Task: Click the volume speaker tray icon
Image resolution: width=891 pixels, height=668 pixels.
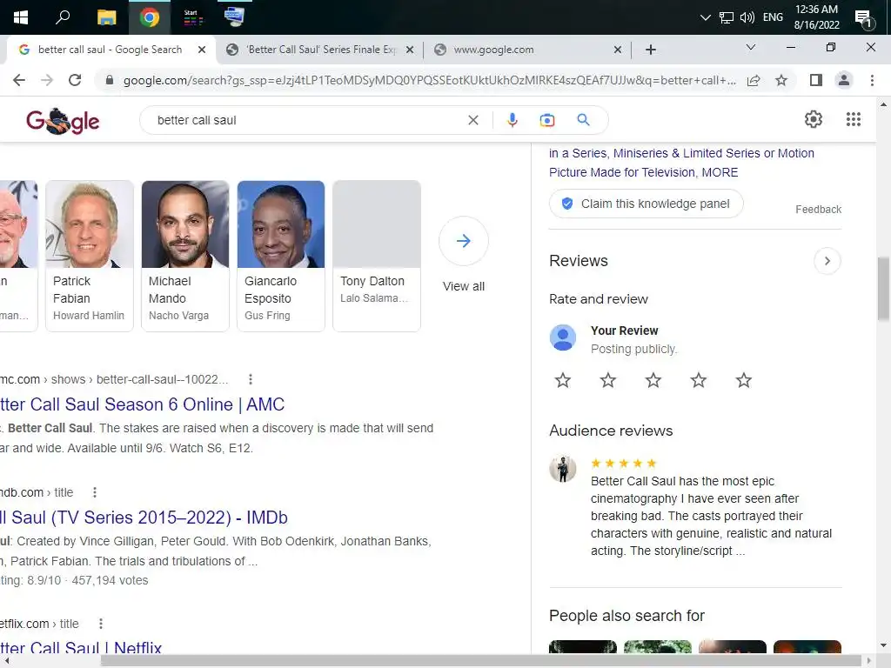Action: [x=747, y=17]
